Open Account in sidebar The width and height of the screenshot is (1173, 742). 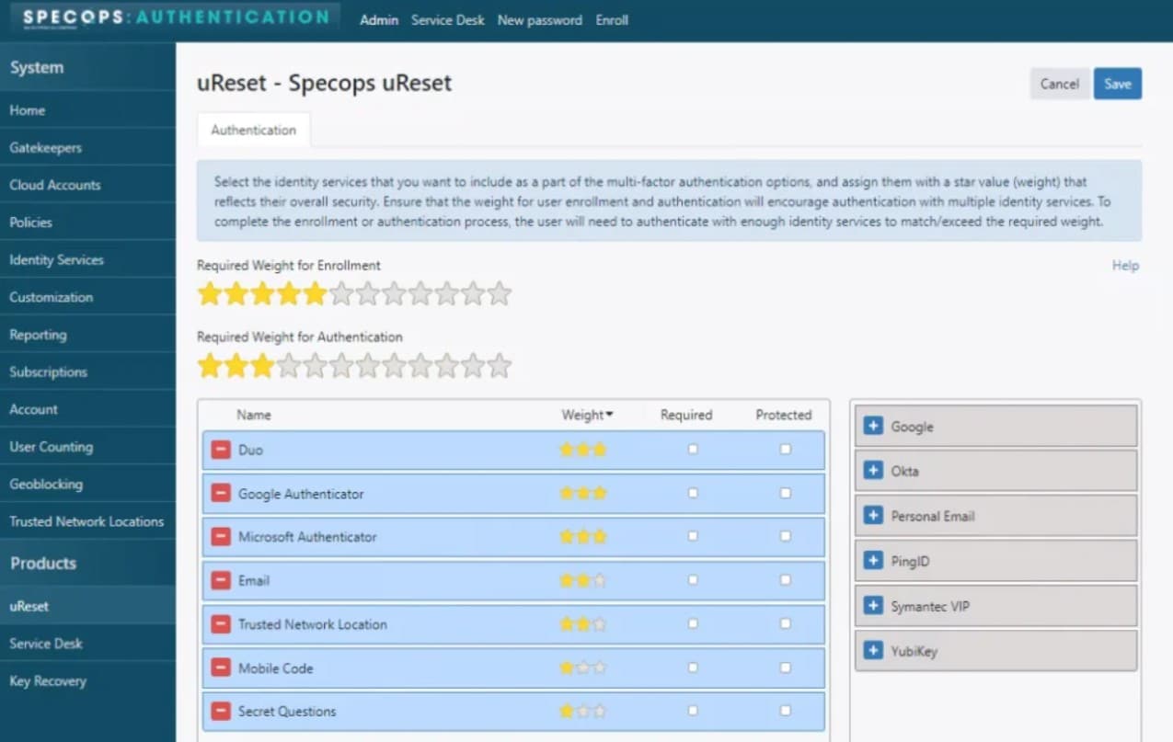tap(87, 409)
